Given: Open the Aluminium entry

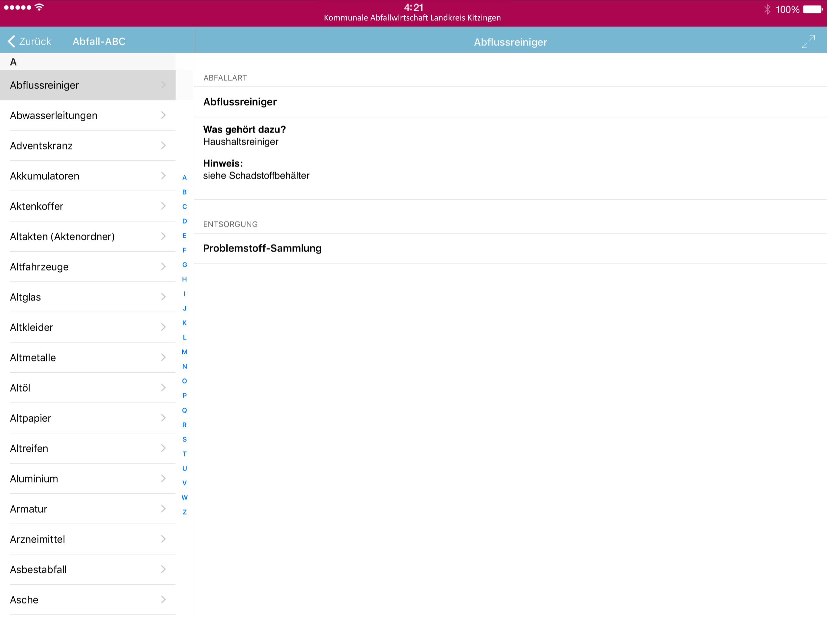Looking at the screenshot, I should point(88,479).
